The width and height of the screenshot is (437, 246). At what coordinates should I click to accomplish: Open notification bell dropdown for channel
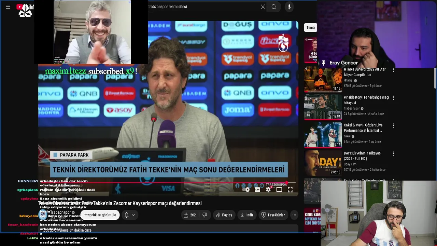click(x=129, y=215)
